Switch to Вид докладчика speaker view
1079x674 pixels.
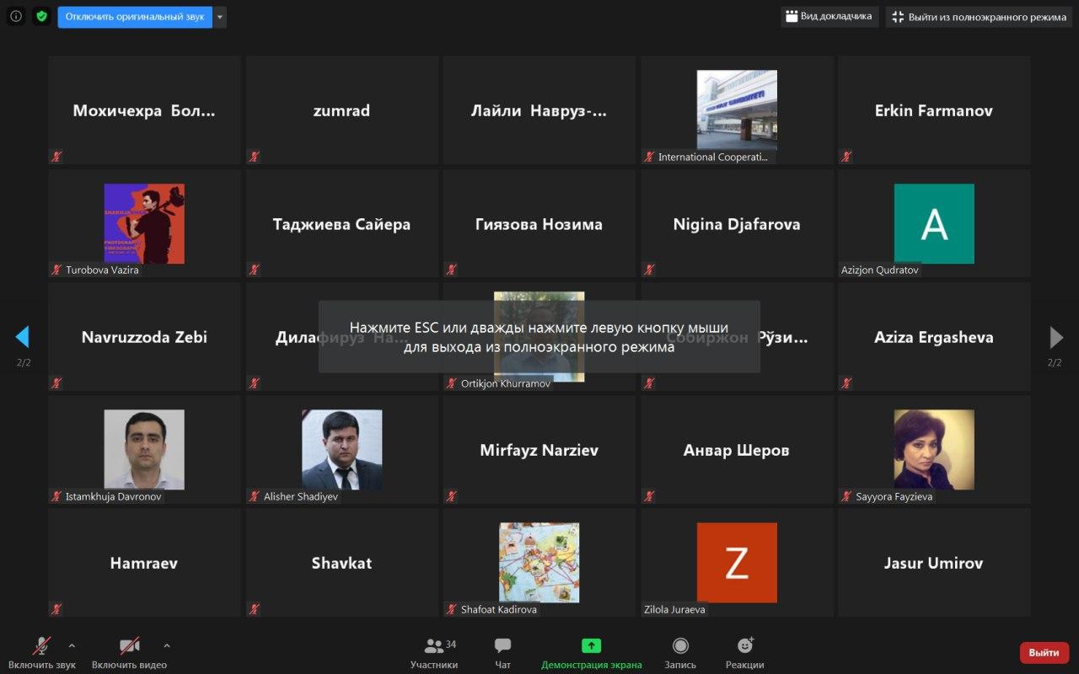(x=829, y=17)
